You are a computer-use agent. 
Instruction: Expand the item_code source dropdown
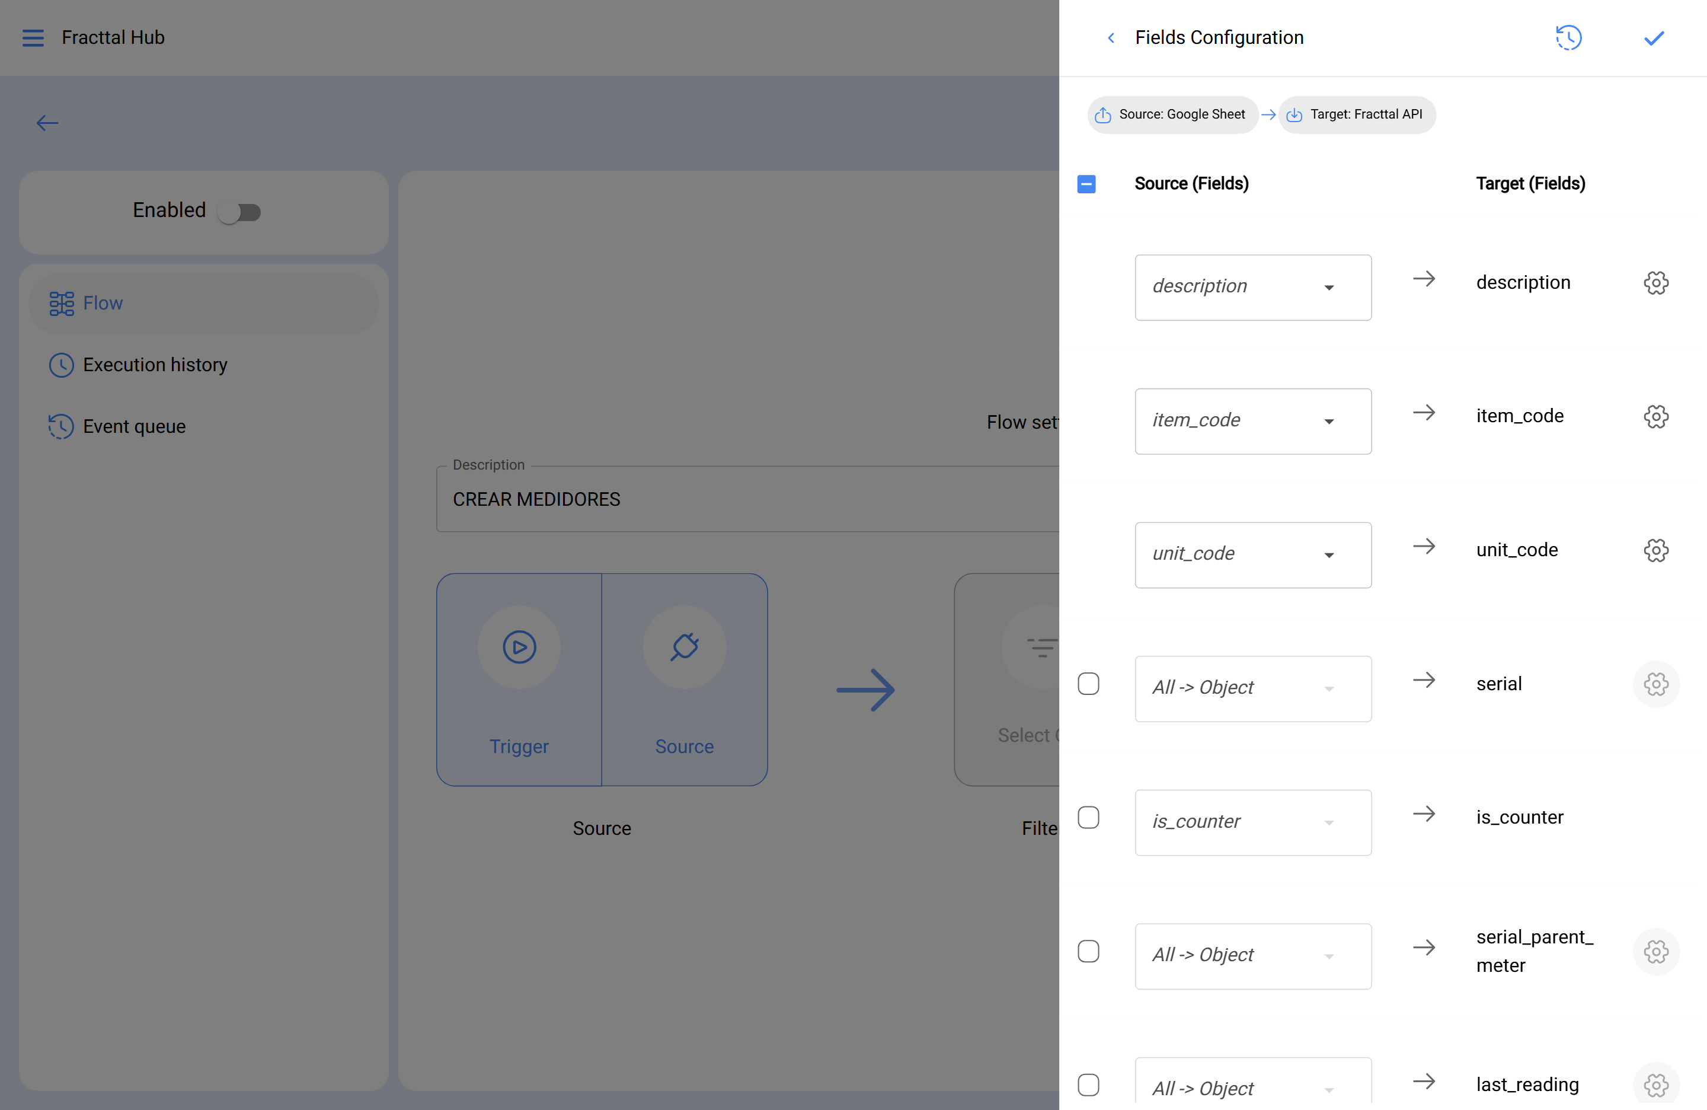tap(1252, 421)
